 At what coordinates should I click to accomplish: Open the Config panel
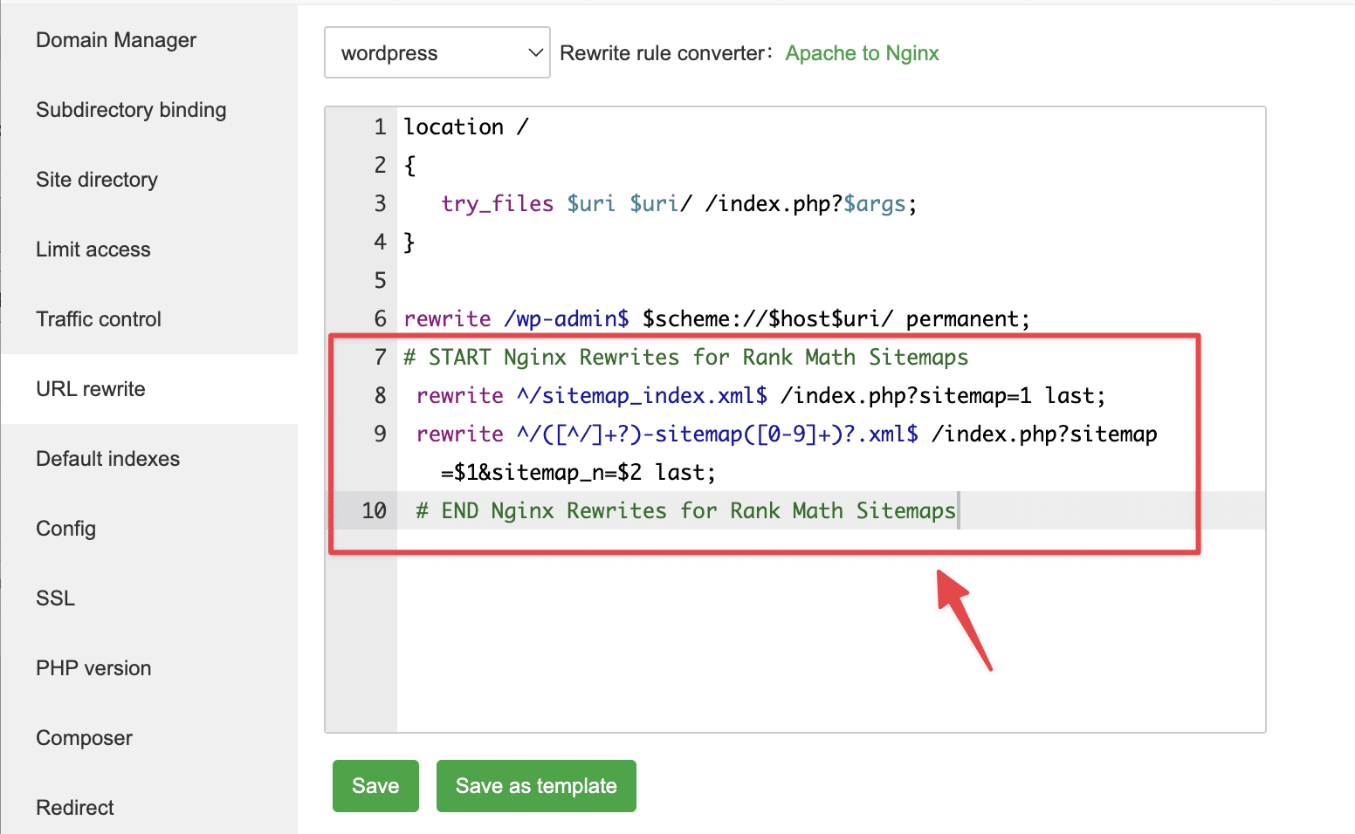(x=65, y=529)
